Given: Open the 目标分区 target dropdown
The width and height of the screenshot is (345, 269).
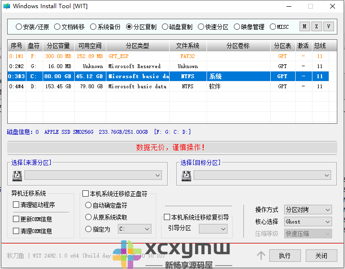Looking at the screenshot, I should point(262,175).
